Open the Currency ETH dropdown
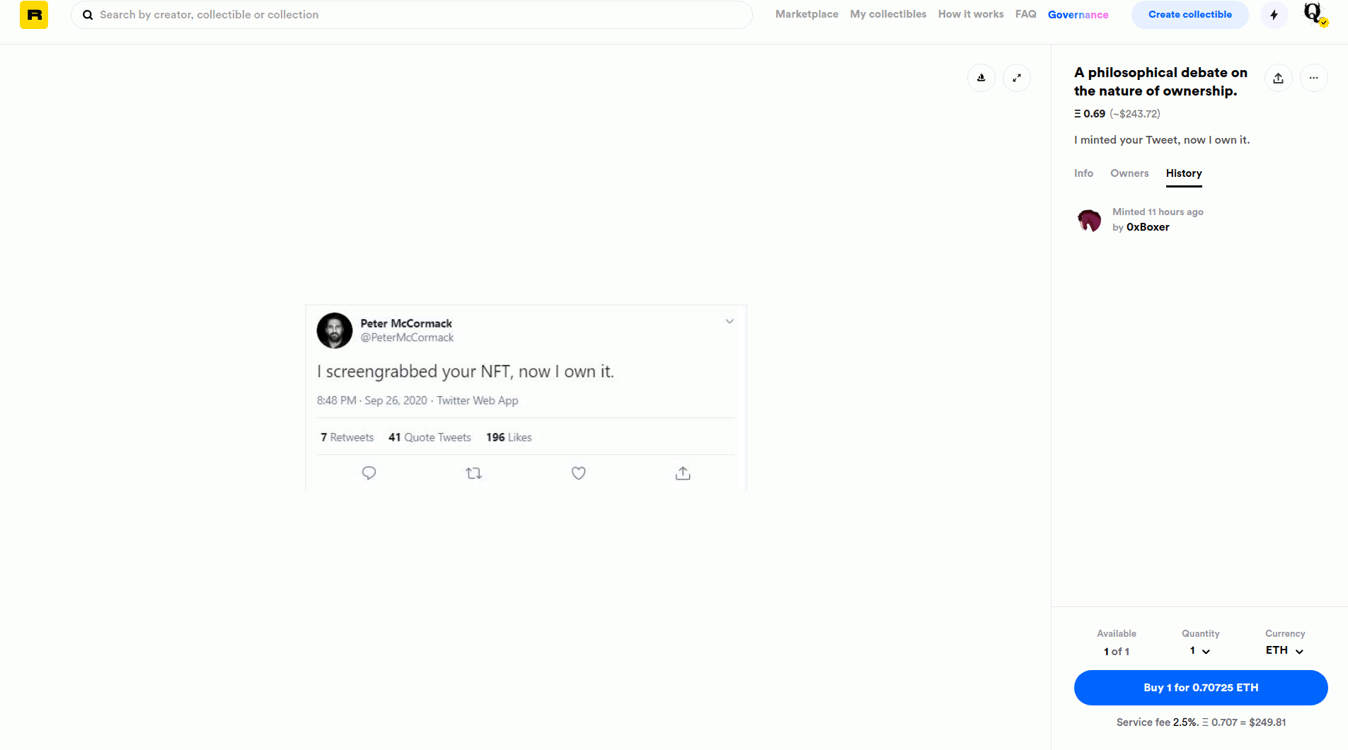The width and height of the screenshot is (1348, 750). (1284, 650)
